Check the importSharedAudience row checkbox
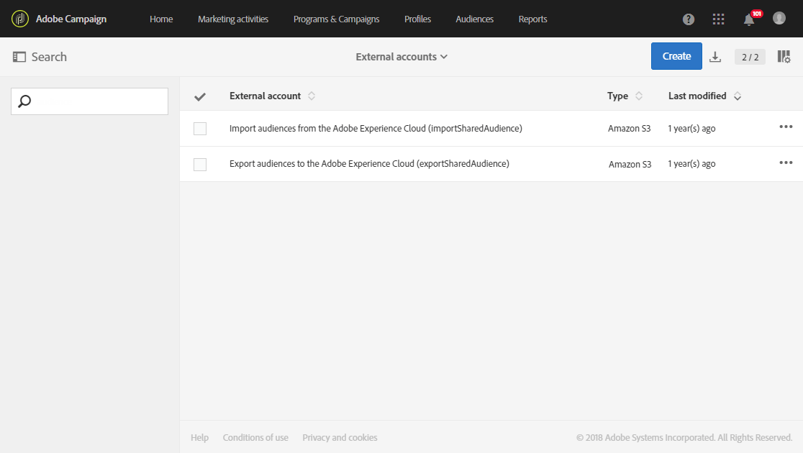The height and width of the screenshot is (453, 803). [x=200, y=129]
